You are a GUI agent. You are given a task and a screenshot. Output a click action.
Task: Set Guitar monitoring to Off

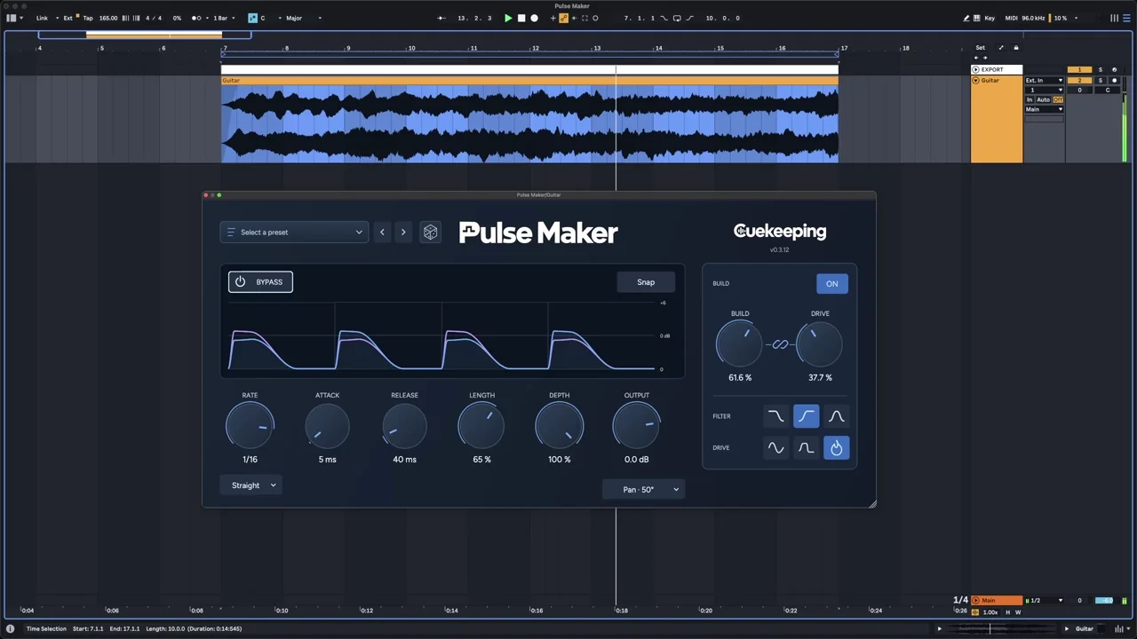point(1058,99)
